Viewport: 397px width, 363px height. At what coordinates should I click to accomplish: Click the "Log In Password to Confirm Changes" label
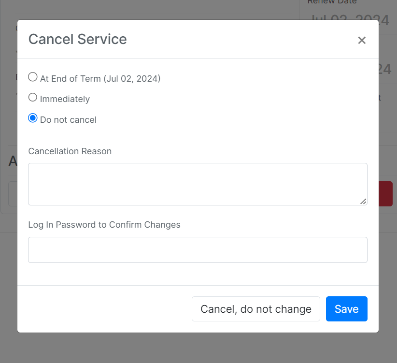104,225
